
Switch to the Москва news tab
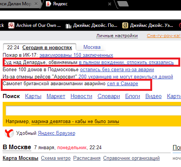(92, 47)
